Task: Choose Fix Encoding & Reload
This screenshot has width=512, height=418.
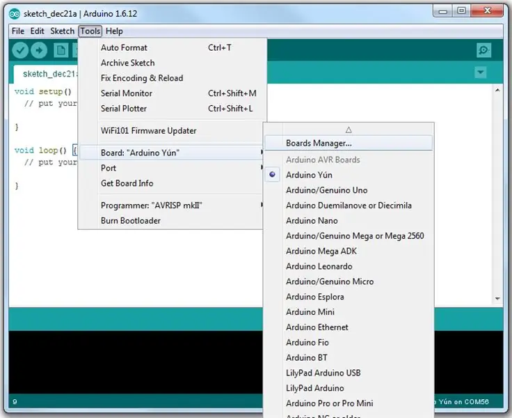Action: click(173, 78)
